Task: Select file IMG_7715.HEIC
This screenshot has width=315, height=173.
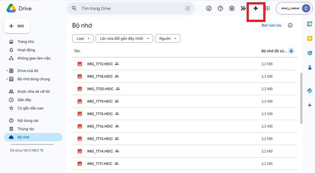Action: [184, 113]
